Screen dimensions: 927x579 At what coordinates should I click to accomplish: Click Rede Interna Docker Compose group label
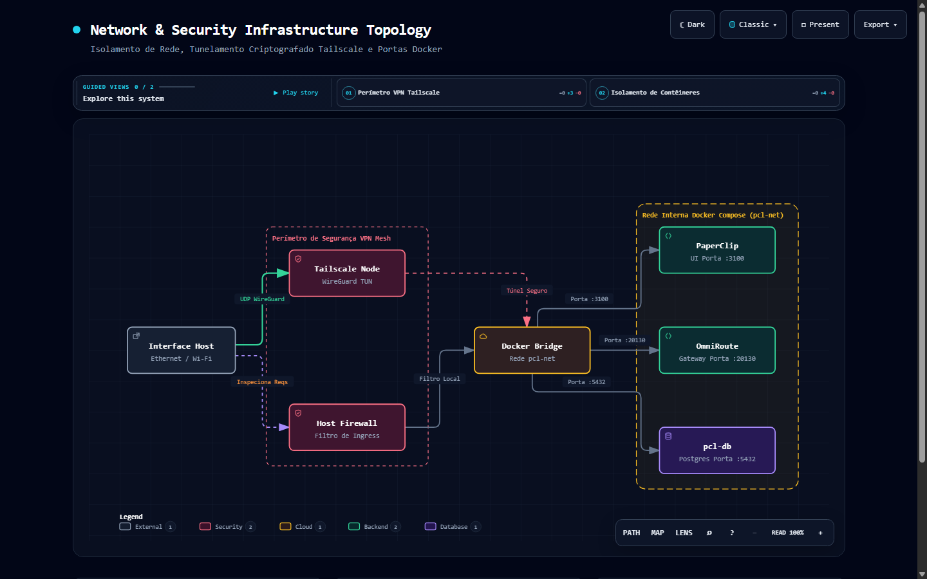[x=713, y=216]
